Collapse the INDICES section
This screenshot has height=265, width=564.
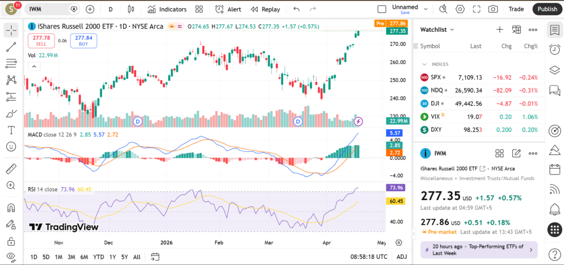click(x=425, y=64)
